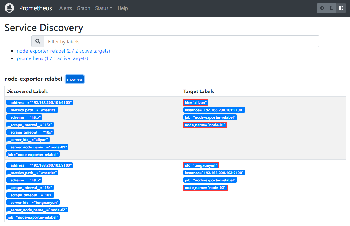350x226 pixels.
Task: Select instance="192.168.200.102:9100" target label
Action: [x=214, y=173]
